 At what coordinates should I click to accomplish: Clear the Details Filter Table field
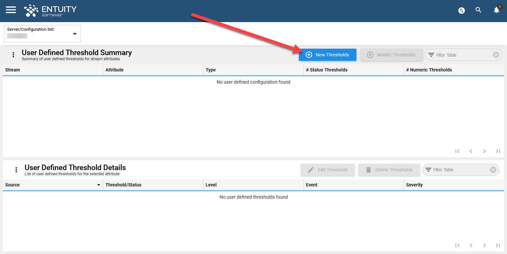(x=493, y=170)
